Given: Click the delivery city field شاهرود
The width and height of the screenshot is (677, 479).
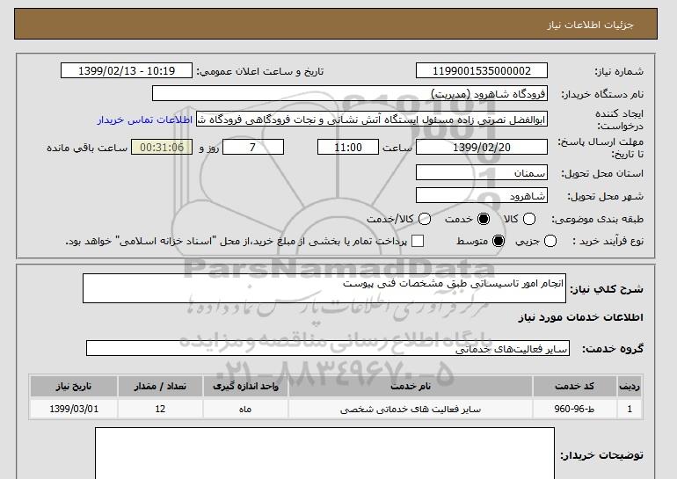Looking at the screenshot, I should [x=482, y=195].
